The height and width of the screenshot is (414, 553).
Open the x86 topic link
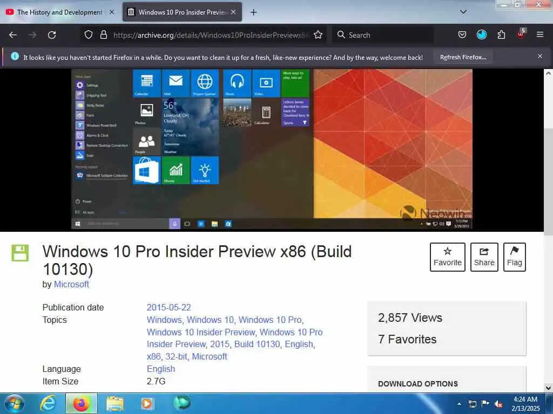tap(153, 356)
